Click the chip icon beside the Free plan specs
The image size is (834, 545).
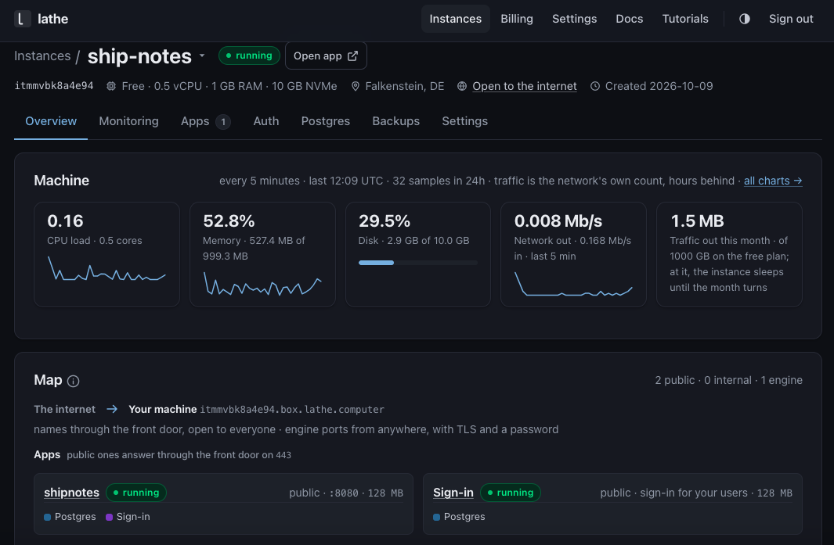[x=111, y=86]
